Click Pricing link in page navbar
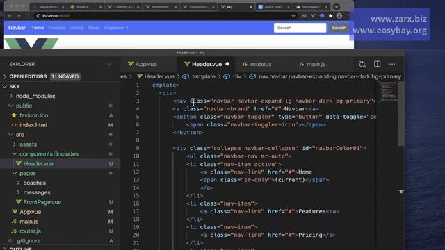 (76, 28)
